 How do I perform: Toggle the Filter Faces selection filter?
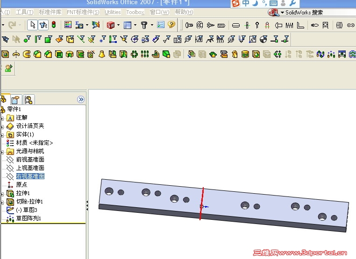[x=49, y=40]
